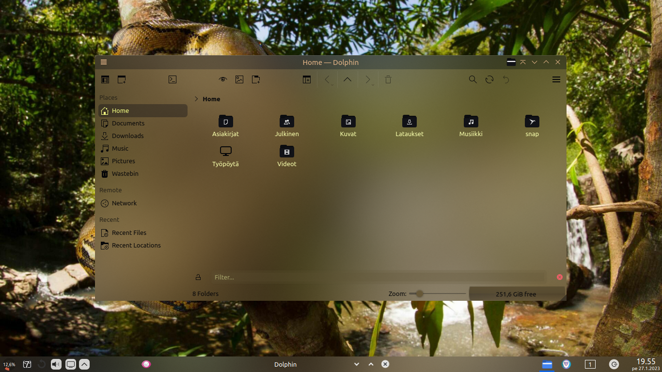Click the folder icon in title bar
This screenshot has width=662, height=372.
click(x=511, y=62)
